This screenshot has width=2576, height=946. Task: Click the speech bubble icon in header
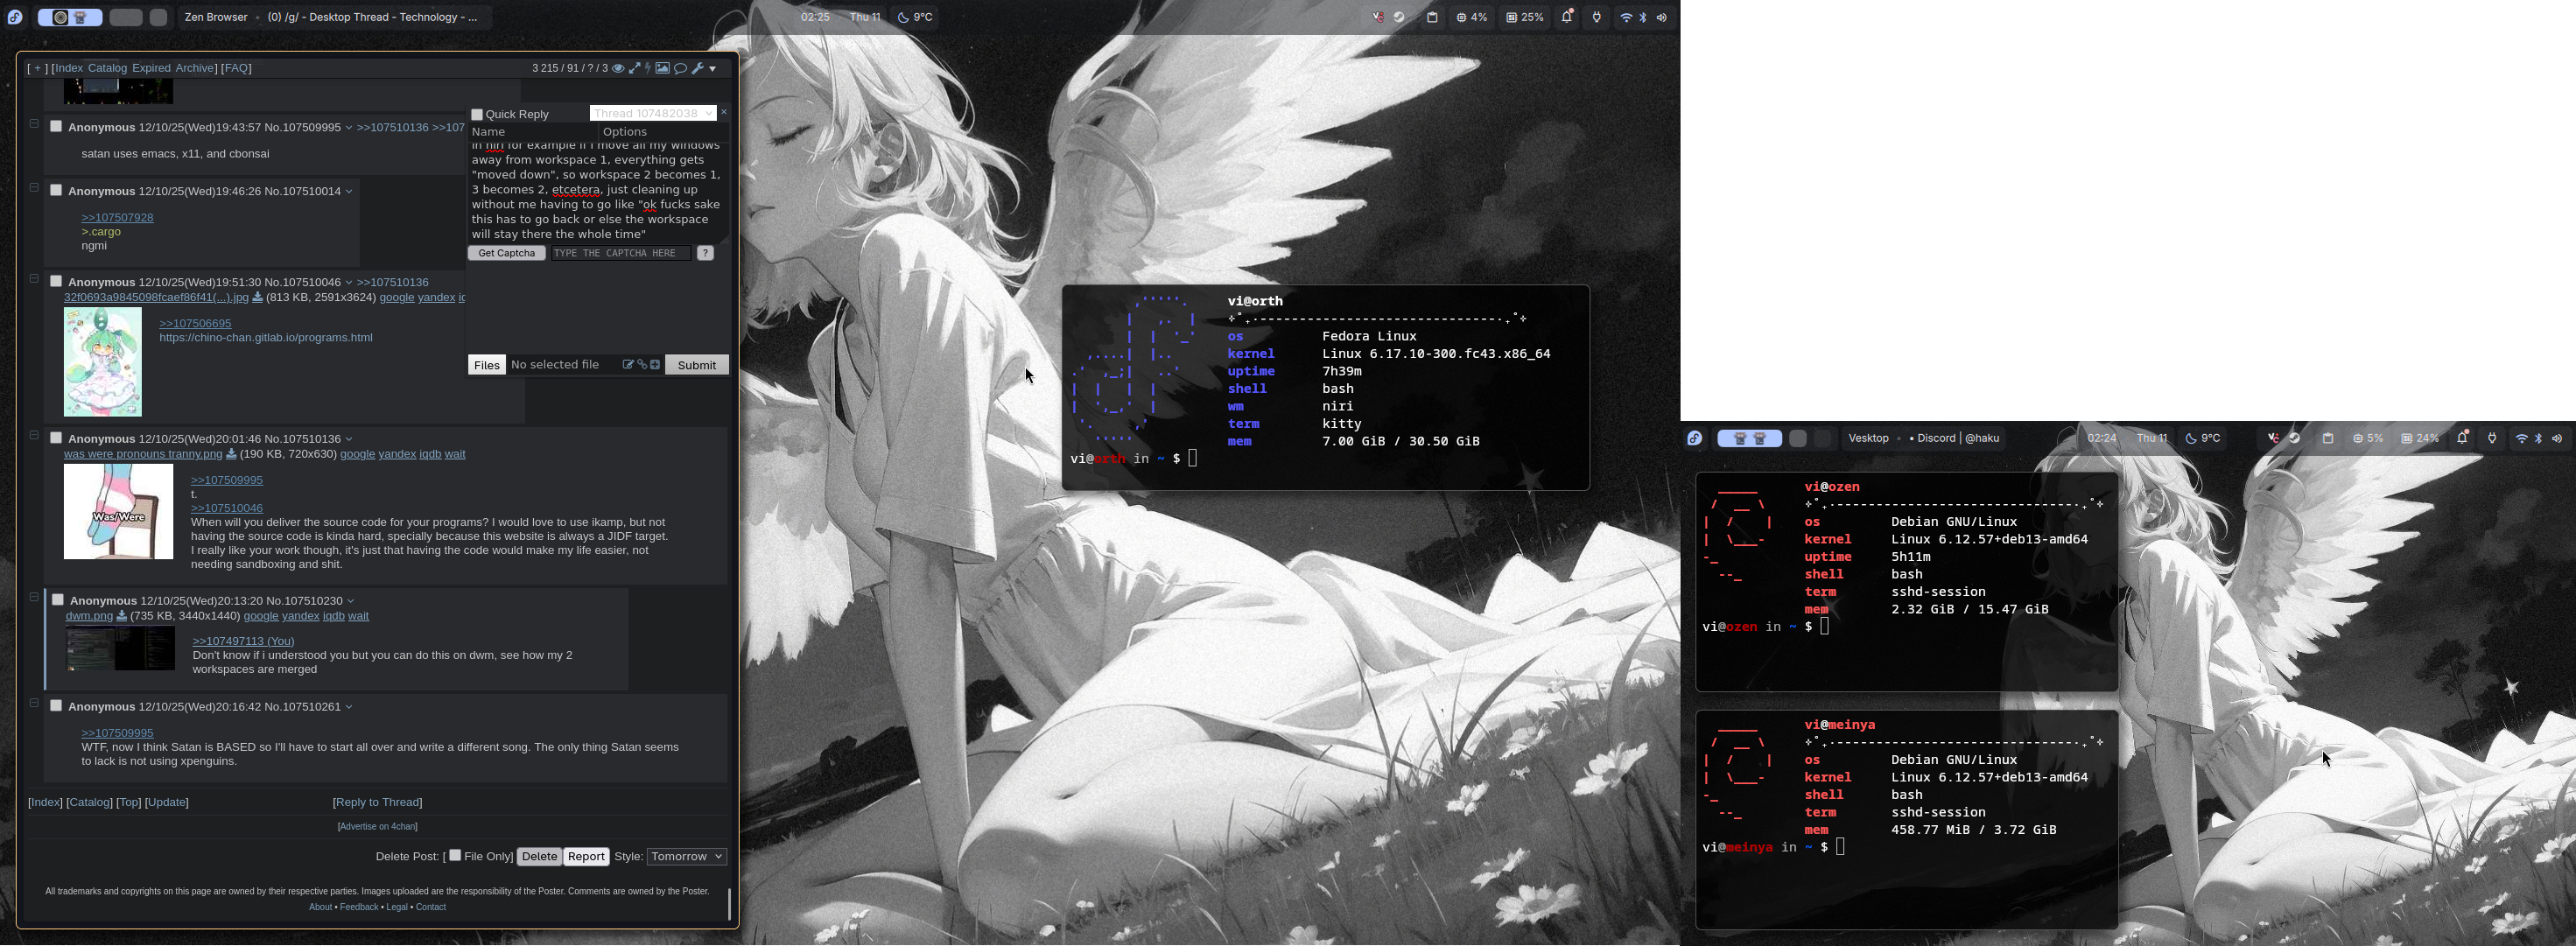[680, 68]
